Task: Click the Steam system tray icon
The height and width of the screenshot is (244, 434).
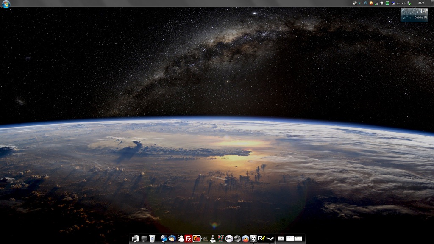Action: pos(355,3)
